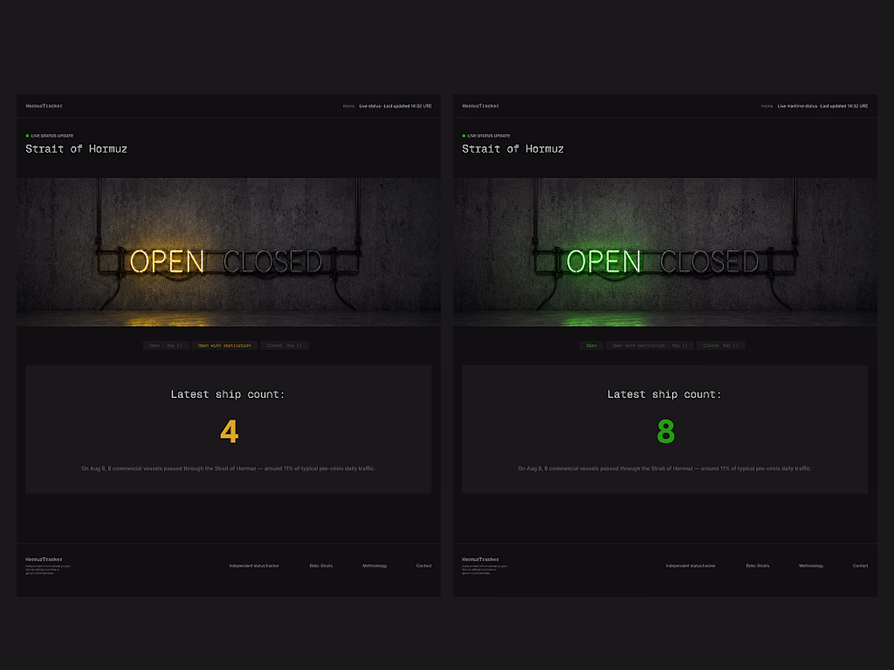
Task: Click green neon OPEN sign in right mockup
Action: [604, 262]
